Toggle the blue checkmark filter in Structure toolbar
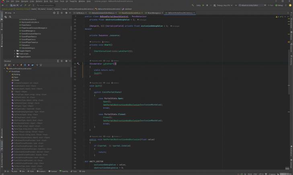 33,65
